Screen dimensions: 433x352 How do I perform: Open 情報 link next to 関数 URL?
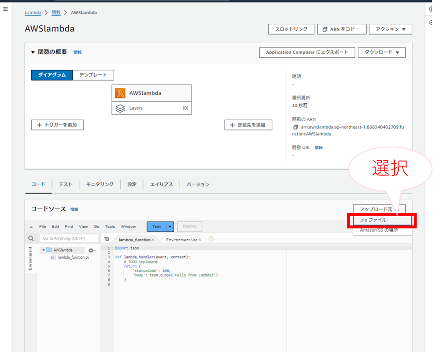coord(318,148)
